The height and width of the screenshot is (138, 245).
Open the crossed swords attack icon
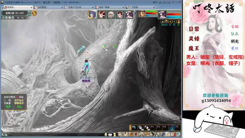[141, 134]
